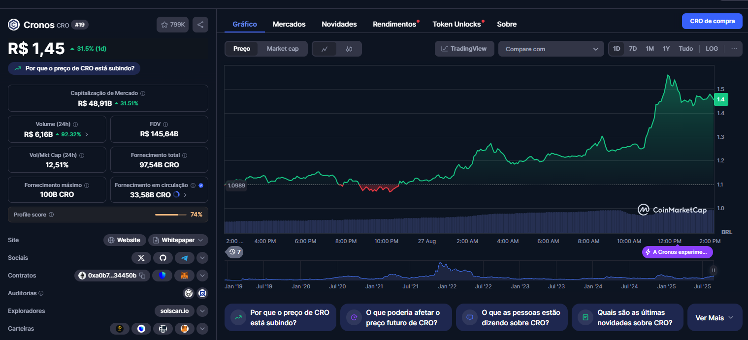Click info icon beside Capitalização de Mercado
Screen dimensions: 748x340
143,93
